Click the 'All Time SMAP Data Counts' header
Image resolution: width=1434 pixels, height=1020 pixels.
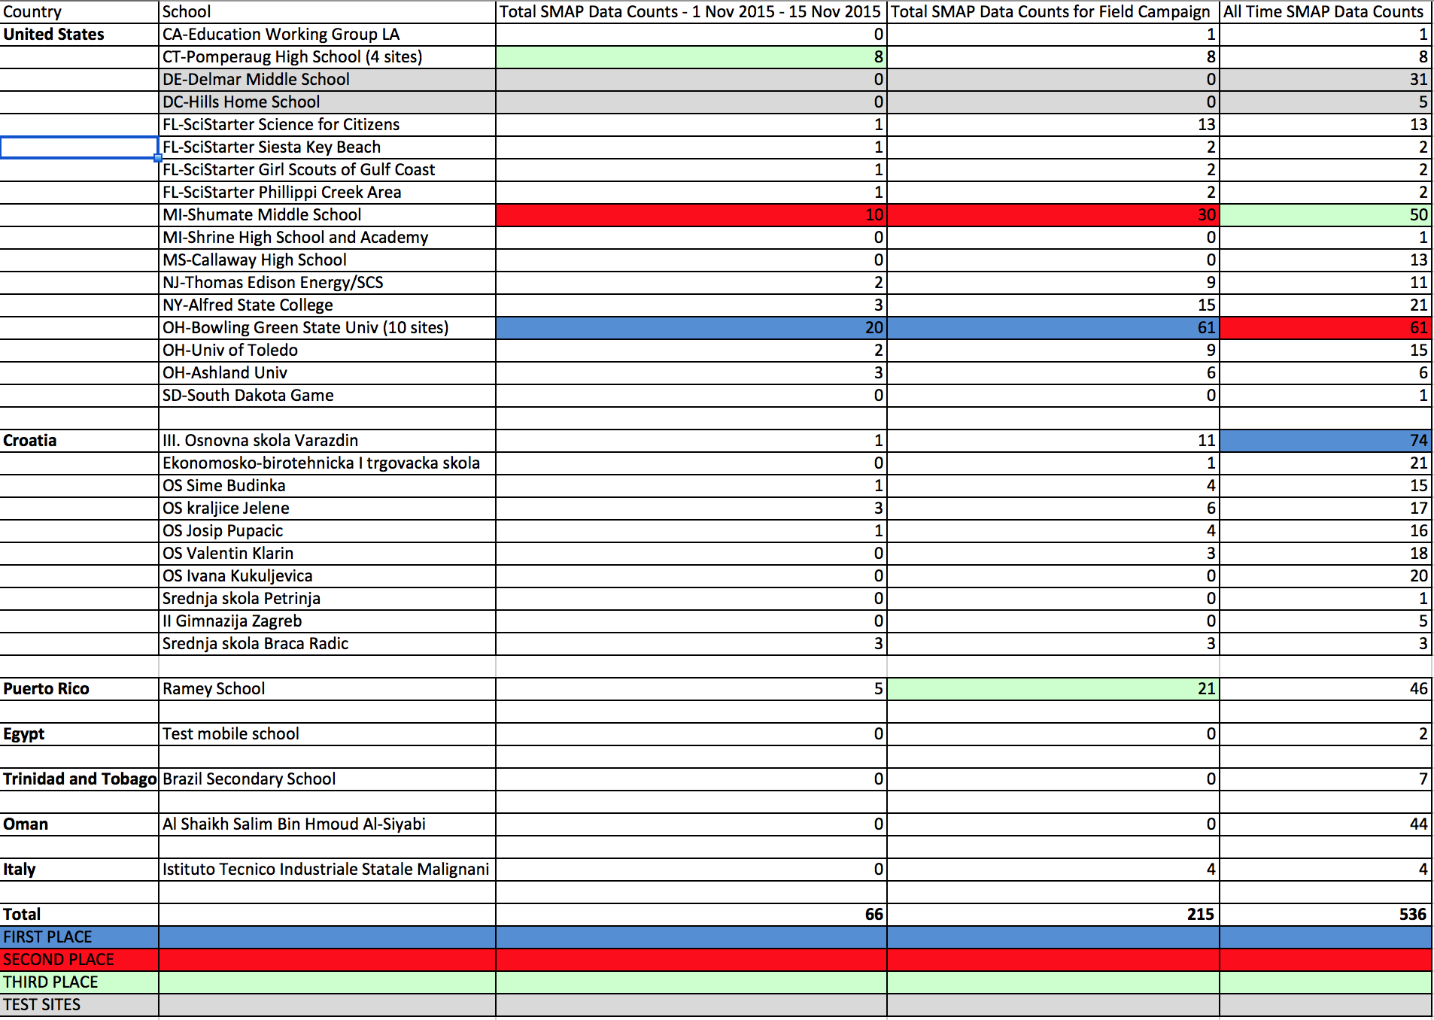click(x=1326, y=12)
